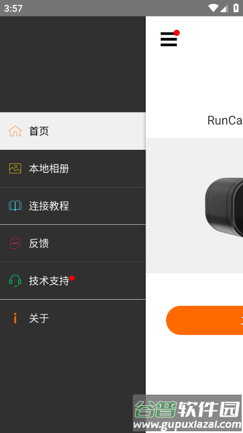
Task: Tap the orange rounded button
Action: 204,320
